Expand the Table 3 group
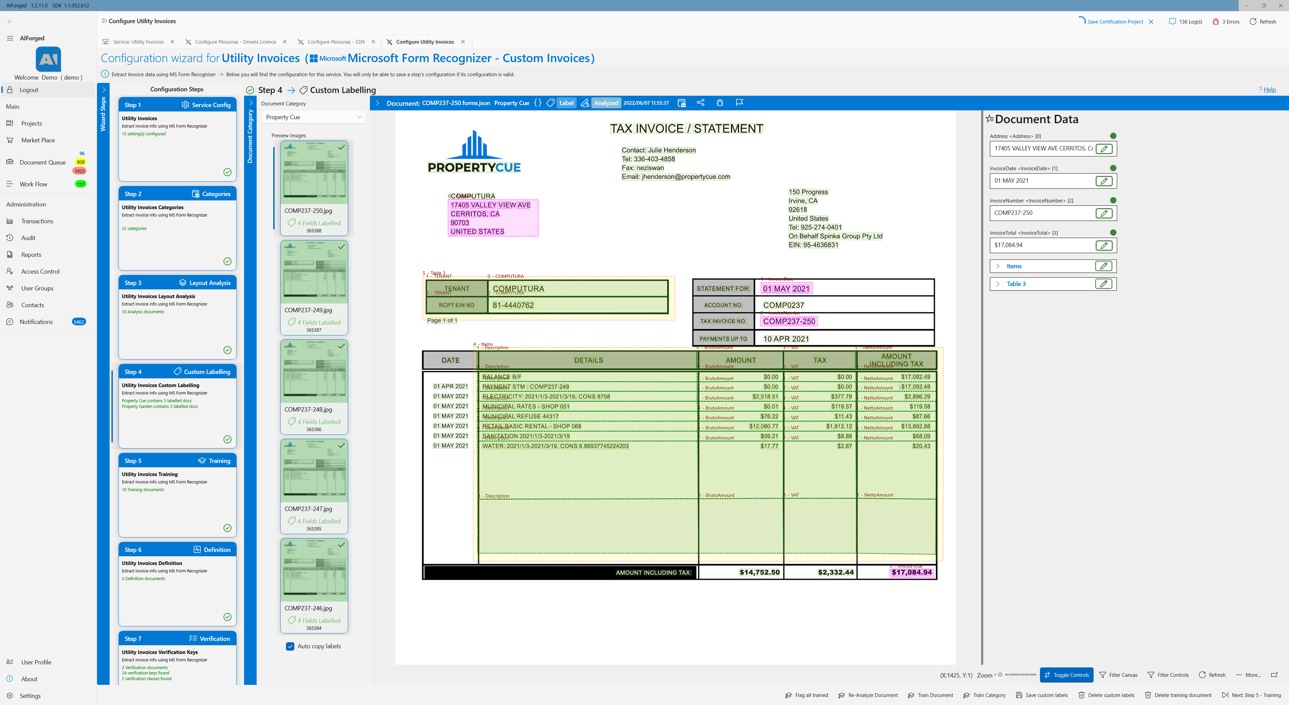 [x=998, y=284]
